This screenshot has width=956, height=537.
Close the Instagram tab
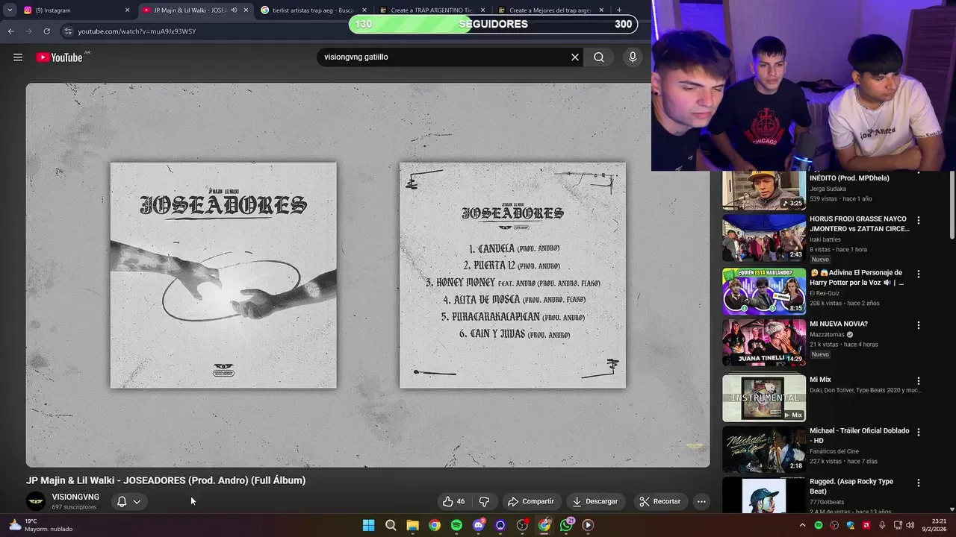(x=127, y=10)
